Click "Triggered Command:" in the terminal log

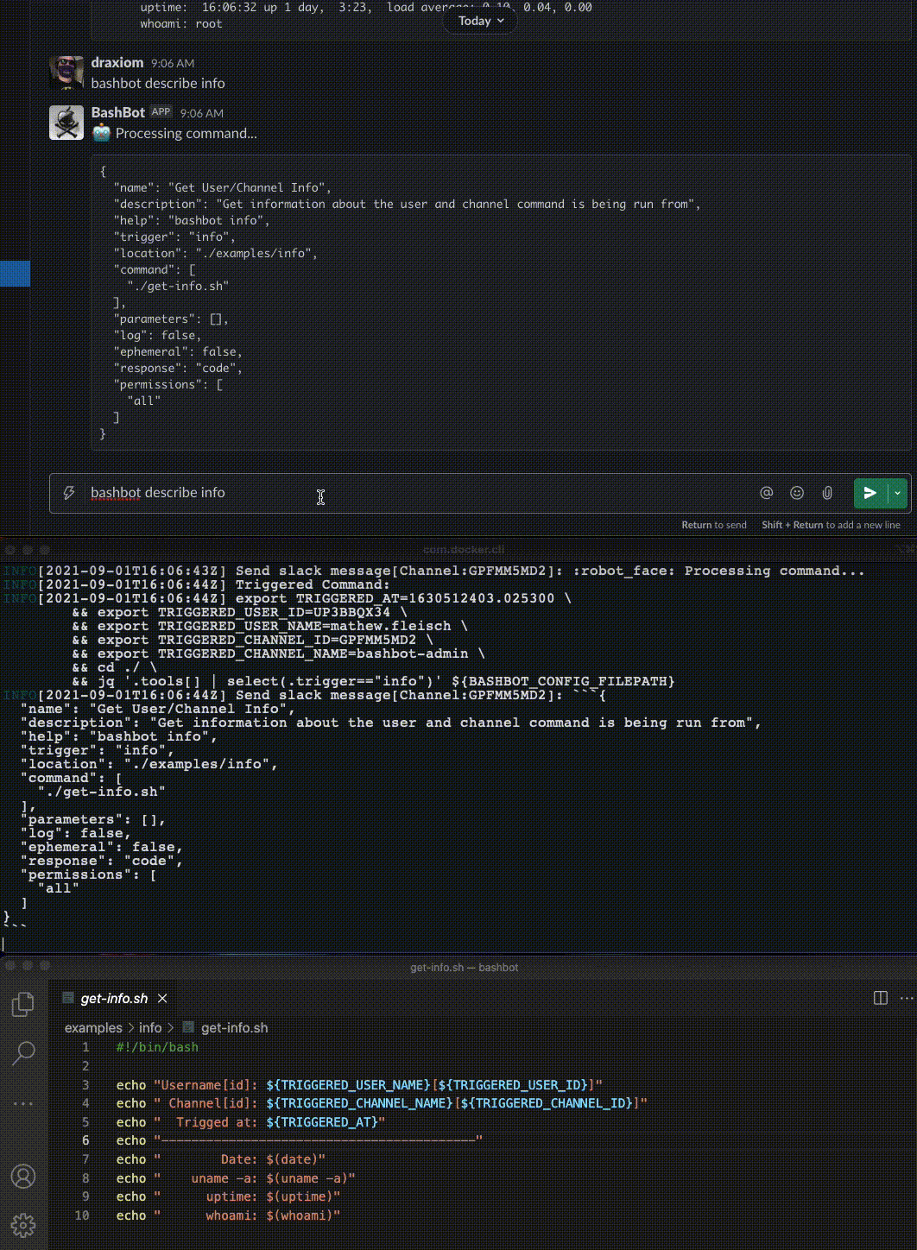click(313, 584)
